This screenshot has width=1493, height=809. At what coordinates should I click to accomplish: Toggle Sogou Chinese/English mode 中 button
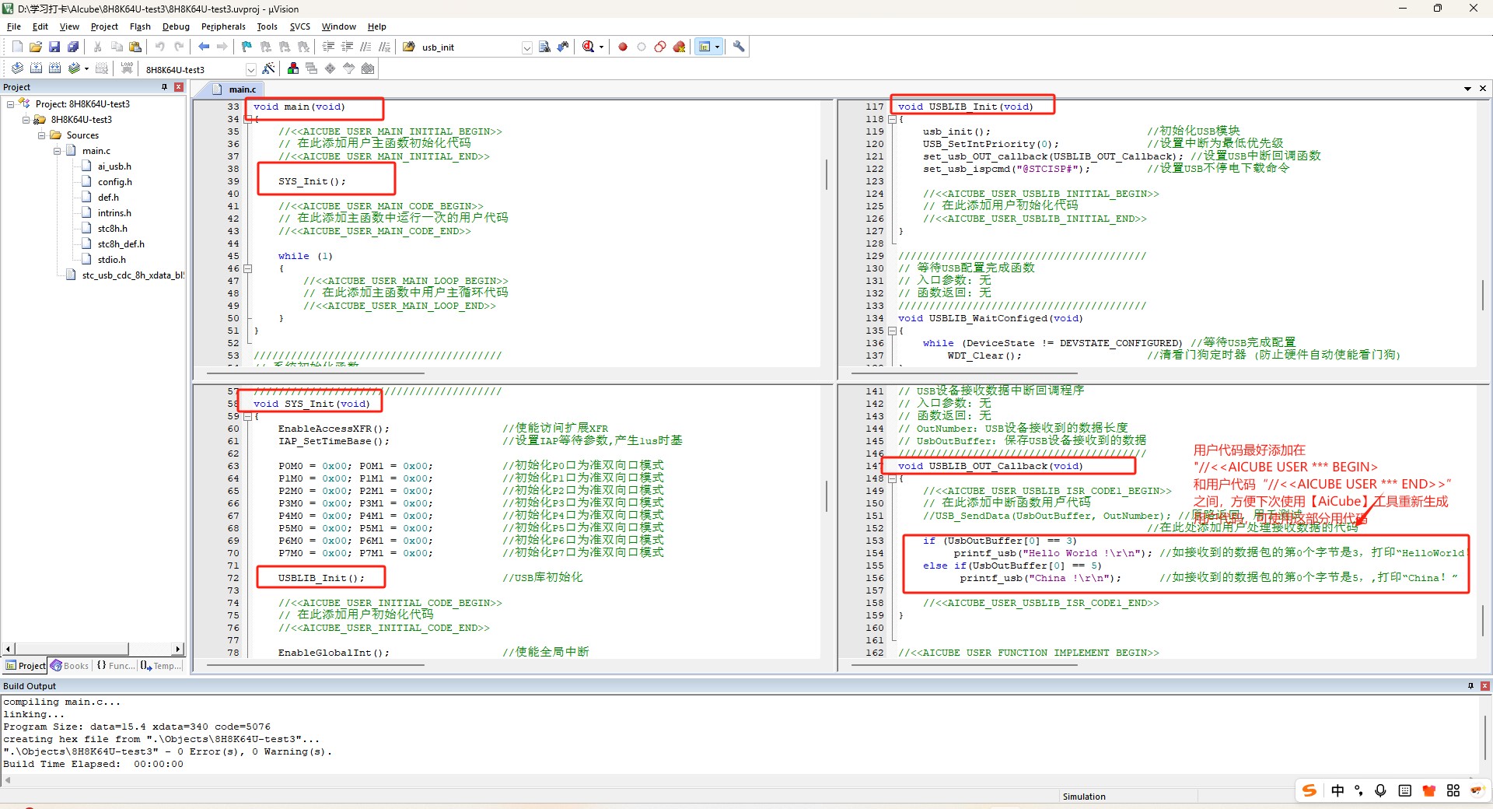click(1337, 790)
